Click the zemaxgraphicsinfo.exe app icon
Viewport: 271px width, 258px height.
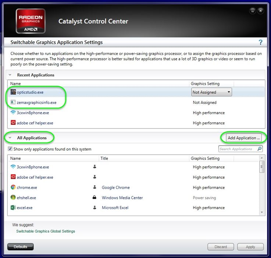click(x=13, y=102)
